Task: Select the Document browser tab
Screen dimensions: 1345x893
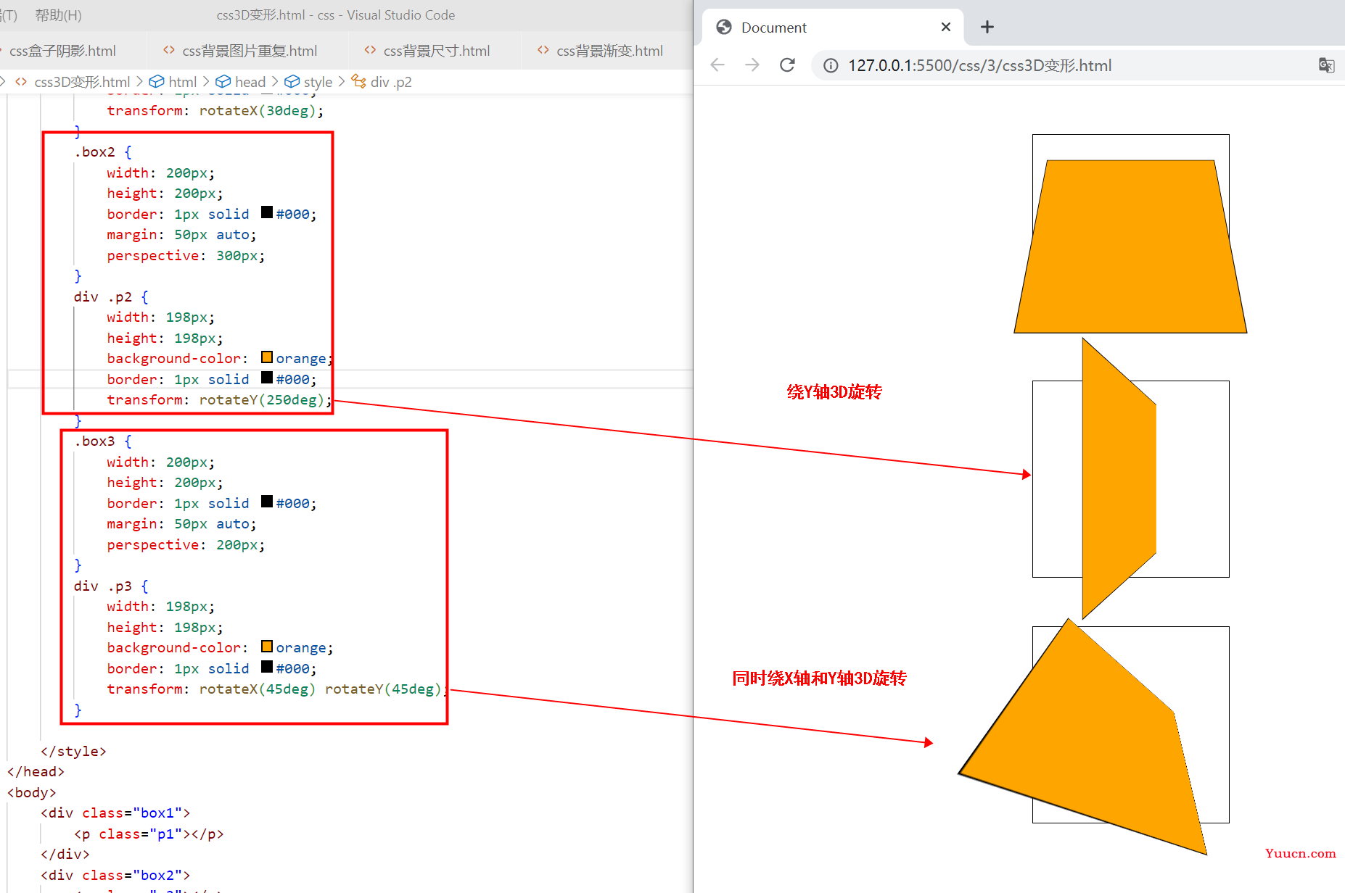Action: pyautogui.click(x=833, y=28)
